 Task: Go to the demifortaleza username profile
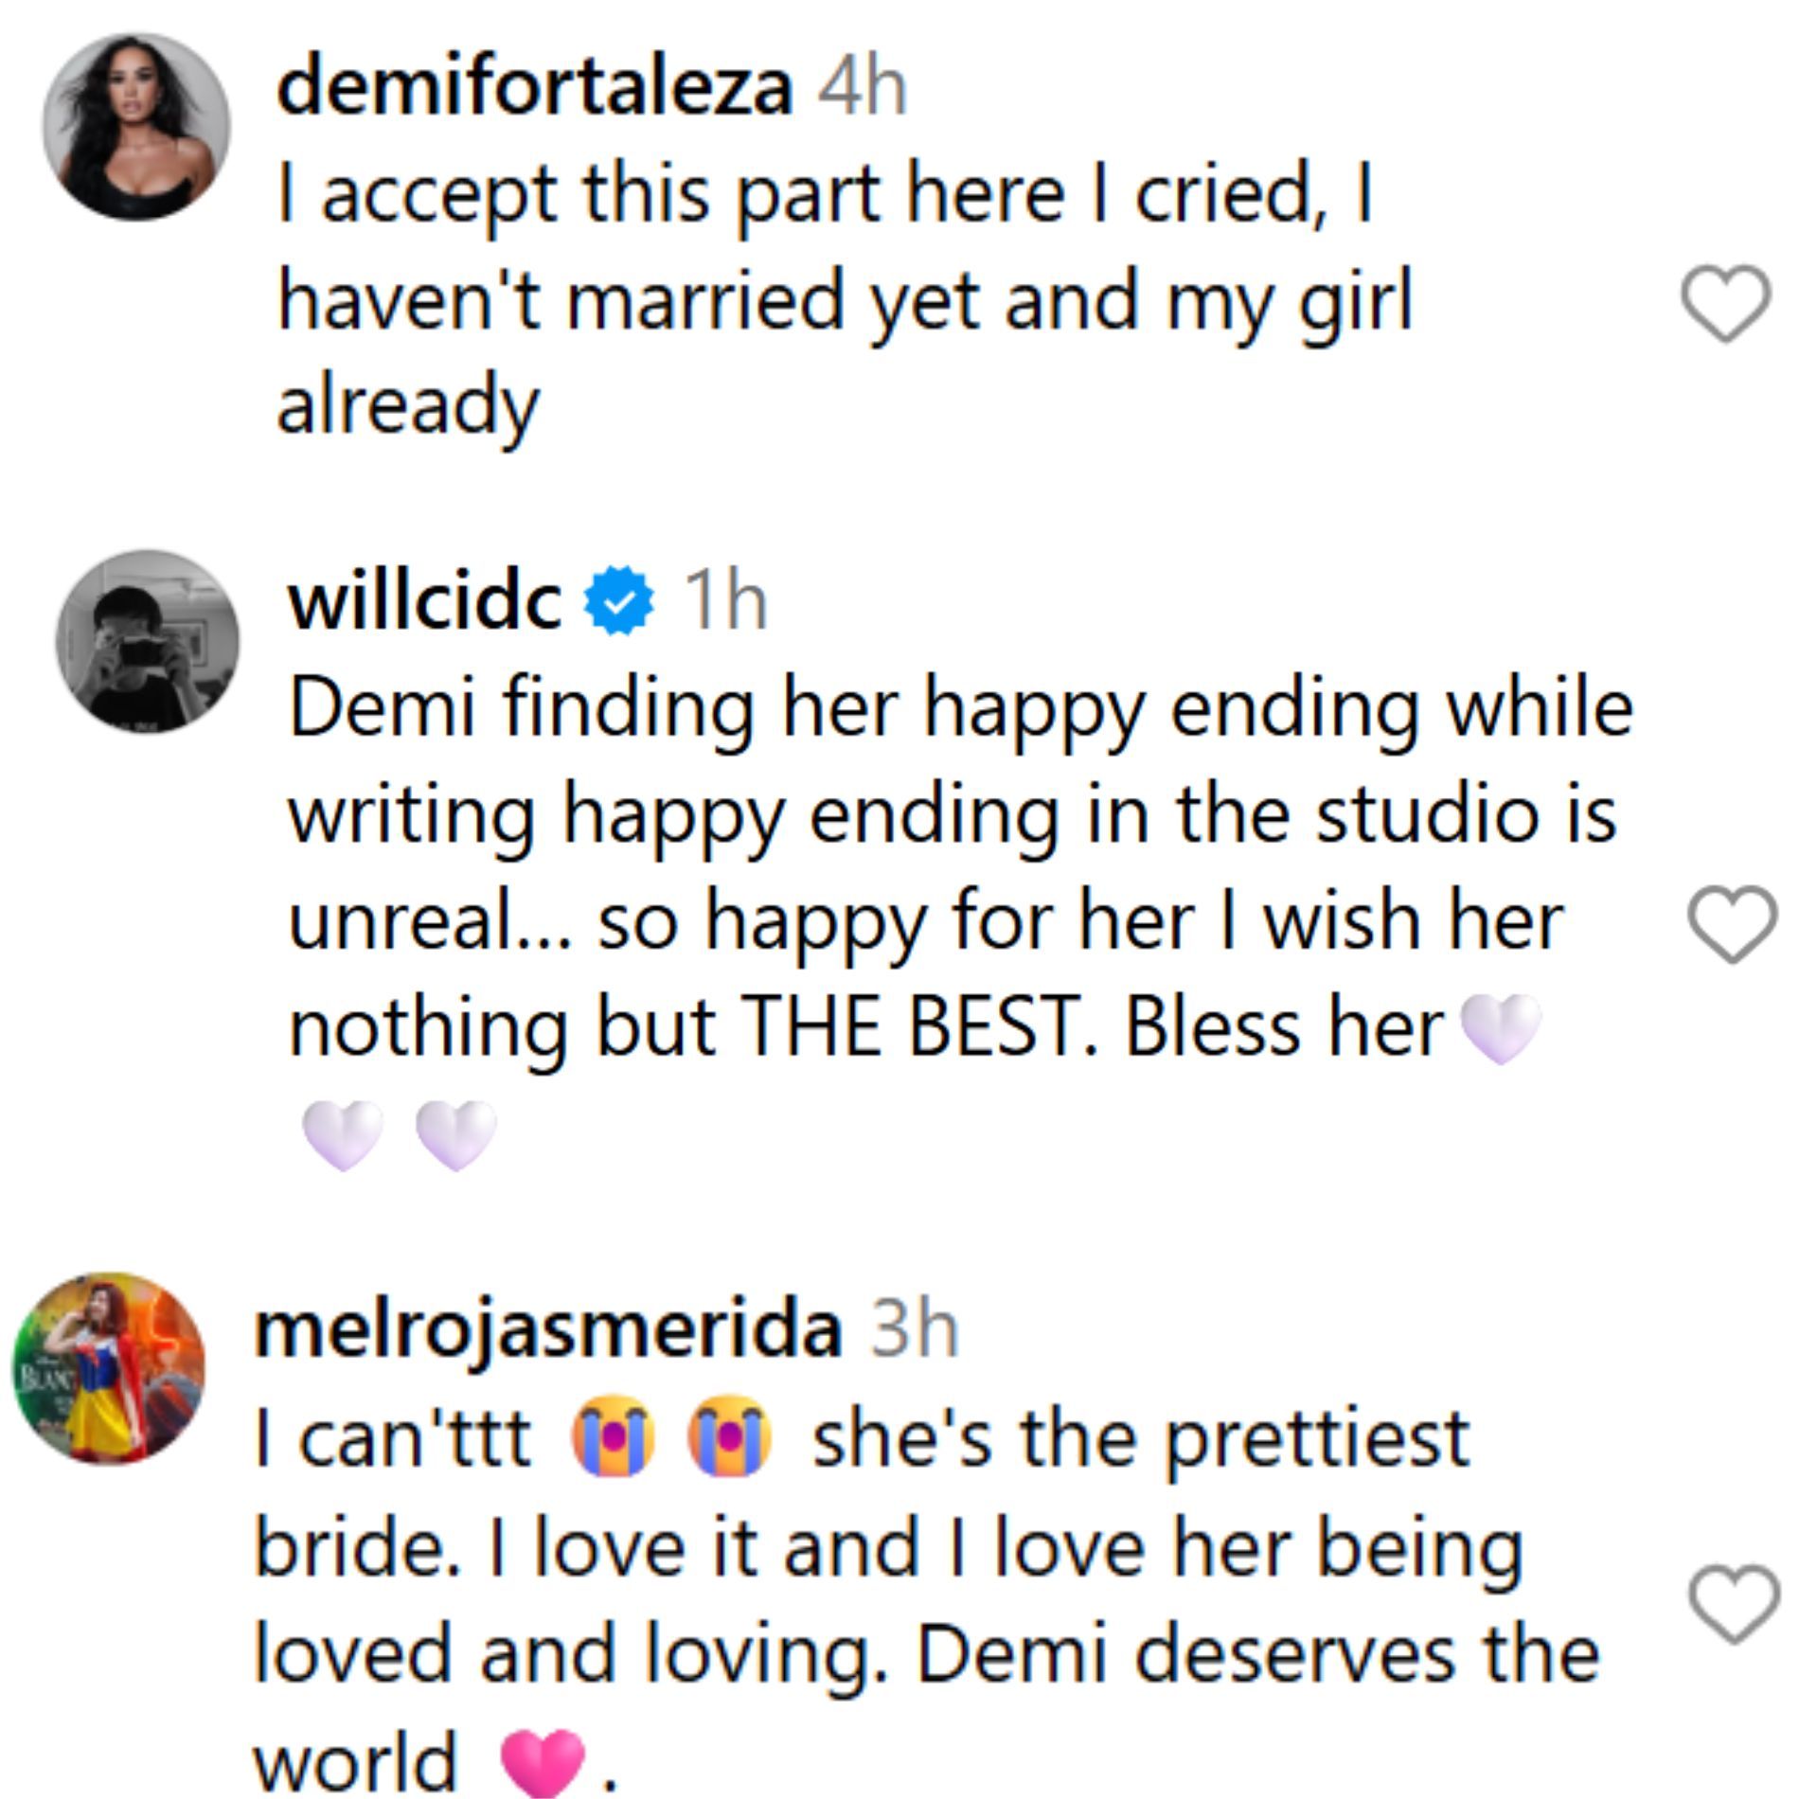point(534,87)
